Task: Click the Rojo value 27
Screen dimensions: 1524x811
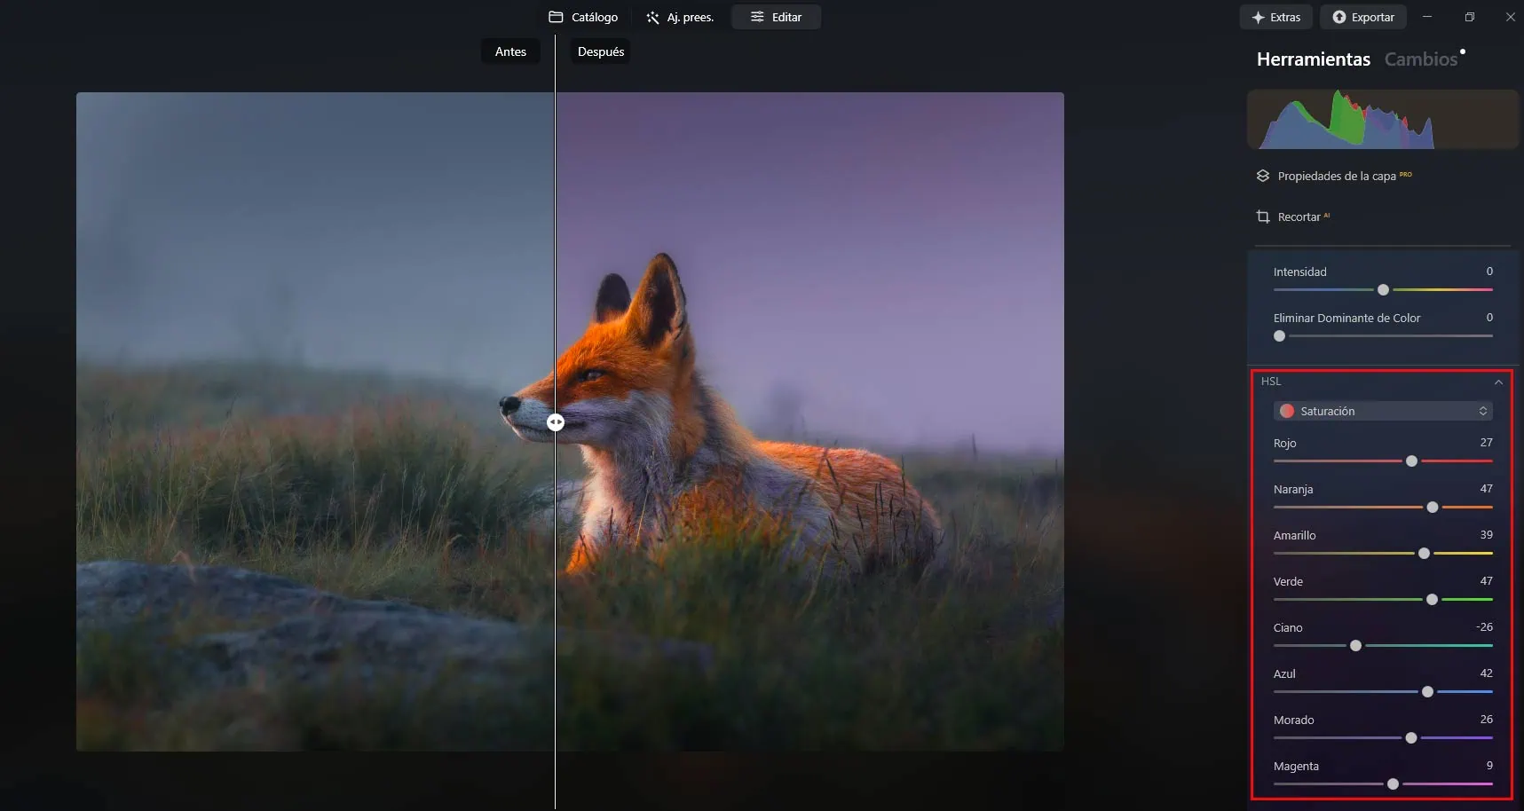Action: point(1486,443)
